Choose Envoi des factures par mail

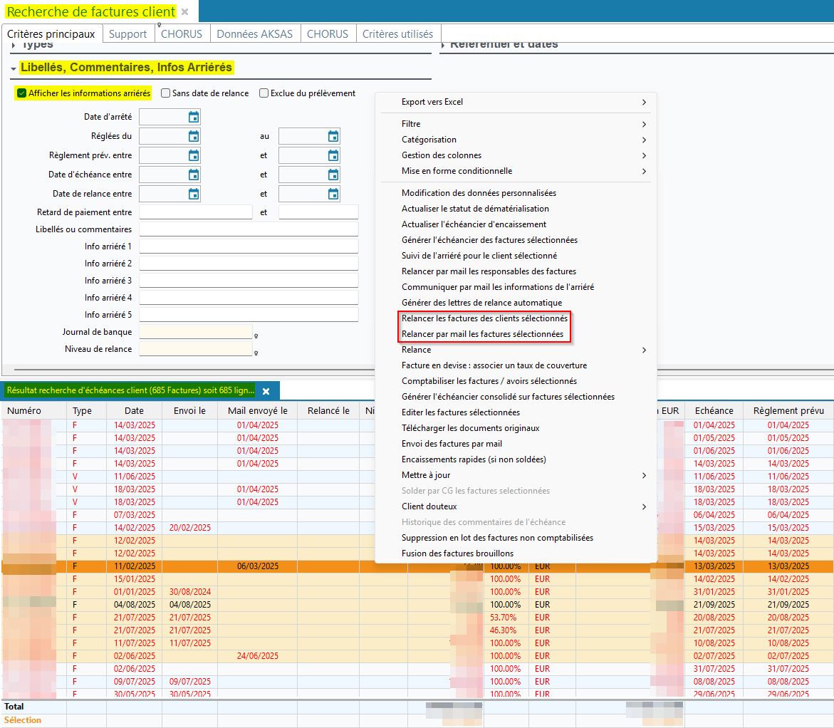click(452, 444)
